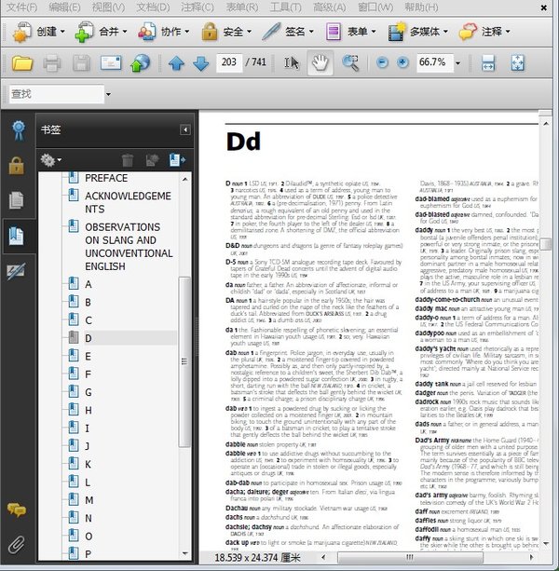Open the 注释 toolbar dropdown
The width and height of the screenshot is (559, 571).
[x=484, y=32]
